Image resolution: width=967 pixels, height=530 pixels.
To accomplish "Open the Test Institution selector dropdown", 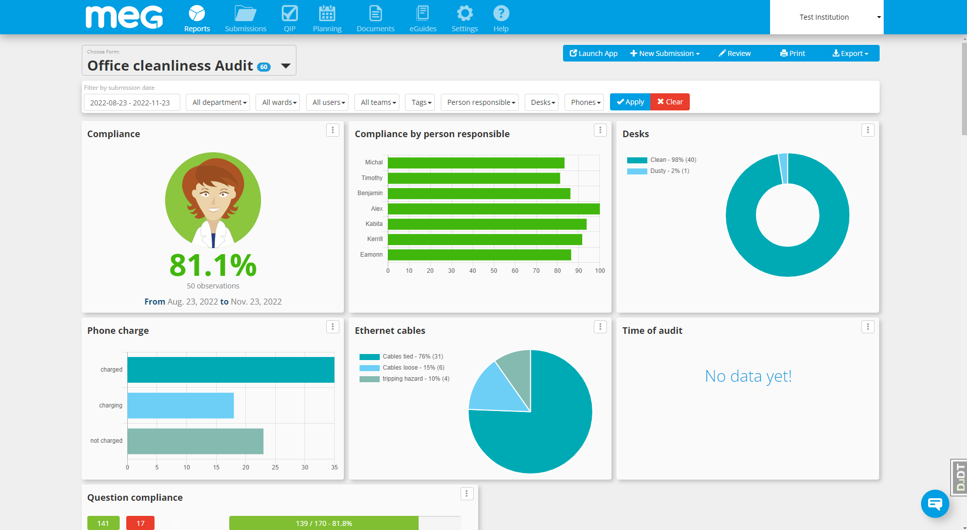I will (827, 17).
